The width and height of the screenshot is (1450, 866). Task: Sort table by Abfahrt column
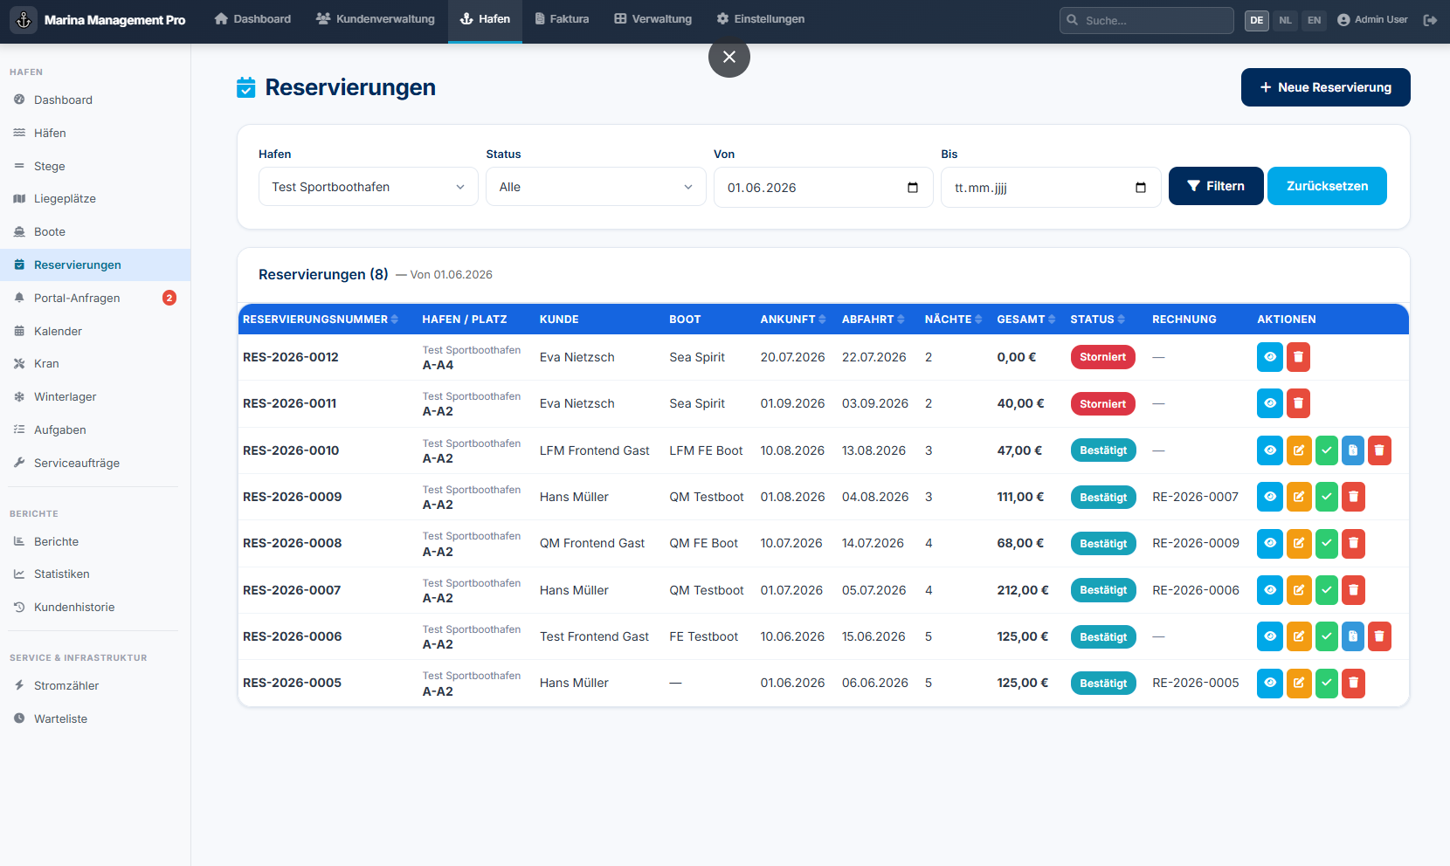coord(873,320)
